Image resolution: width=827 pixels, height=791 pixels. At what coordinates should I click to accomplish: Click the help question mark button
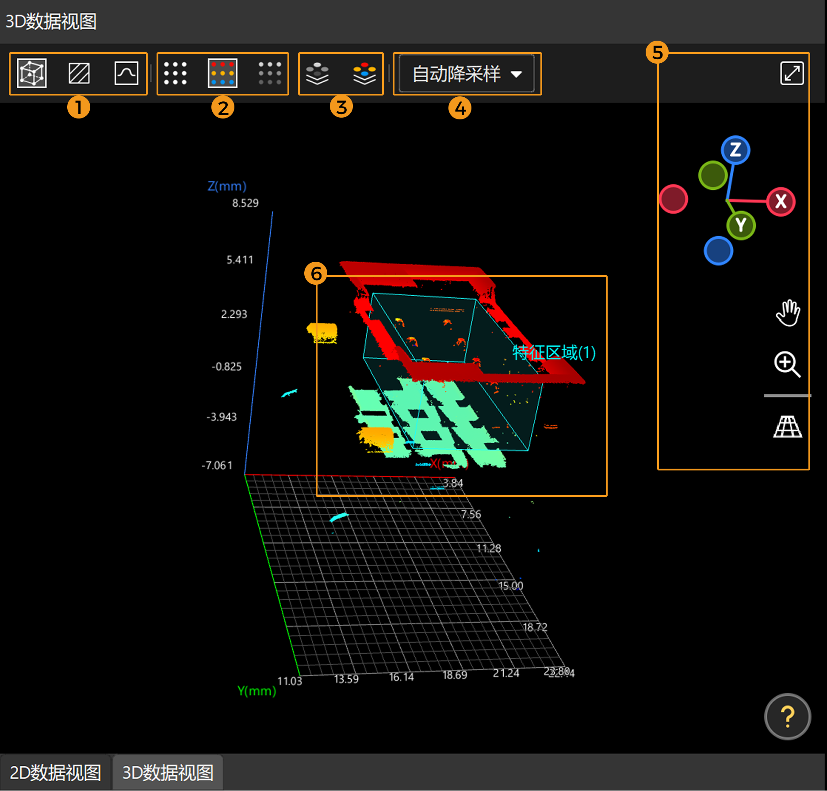pyautogui.click(x=788, y=717)
